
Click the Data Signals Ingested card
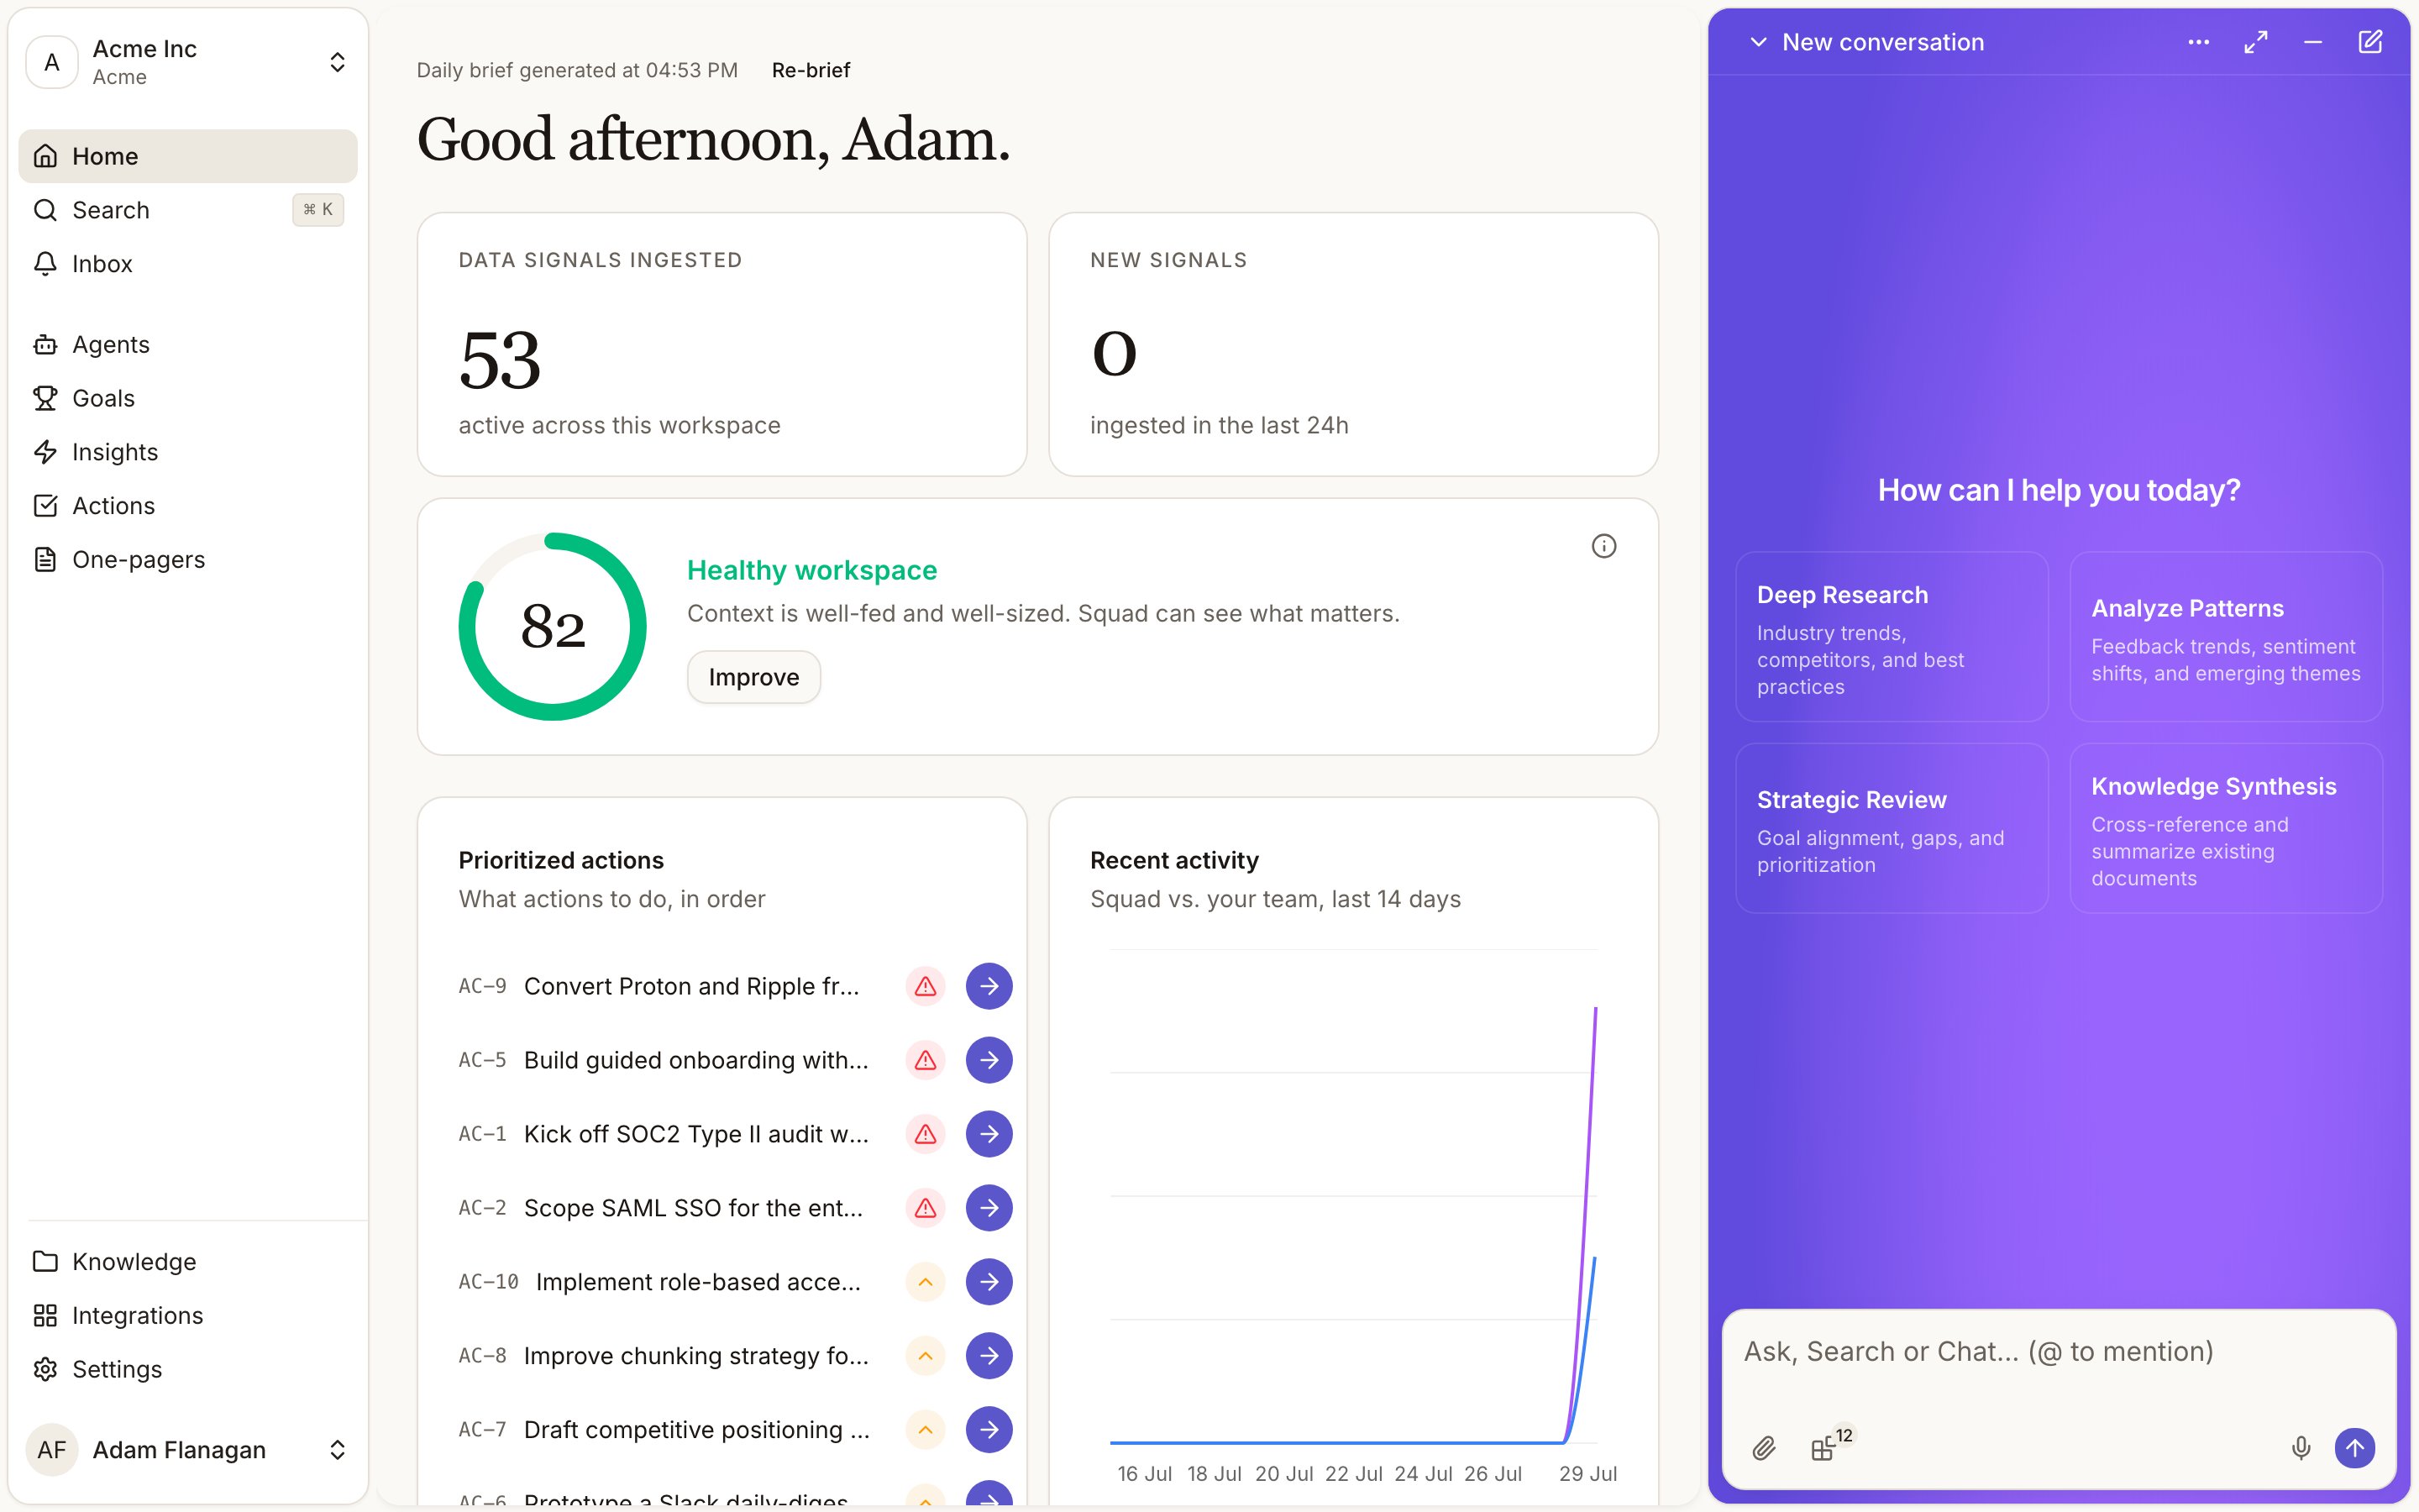click(722, 344)
